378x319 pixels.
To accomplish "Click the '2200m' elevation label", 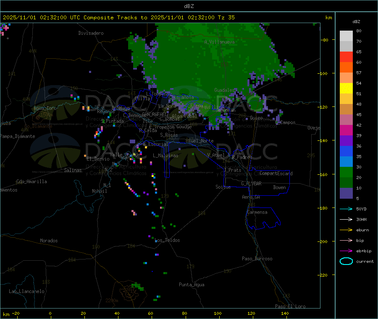I will (x=112, y=301).
